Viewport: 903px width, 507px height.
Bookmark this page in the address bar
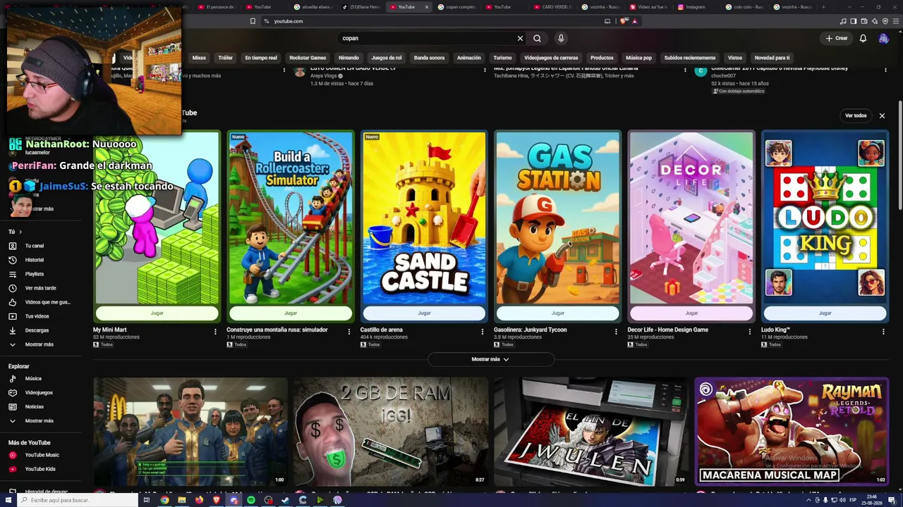click(253, 21)
